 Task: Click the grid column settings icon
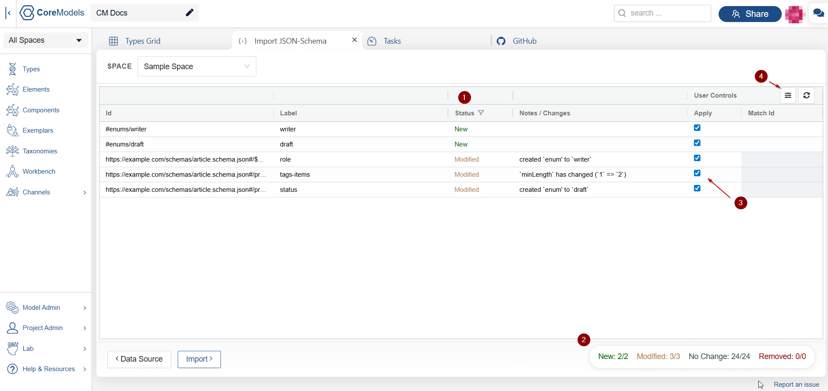pyautogui.click(x=788, y=95)
